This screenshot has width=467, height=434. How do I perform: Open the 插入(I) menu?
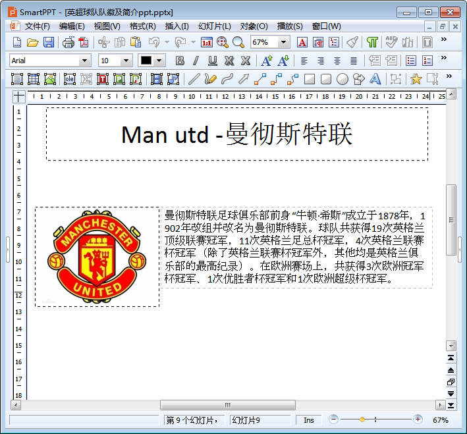point(177,26)
